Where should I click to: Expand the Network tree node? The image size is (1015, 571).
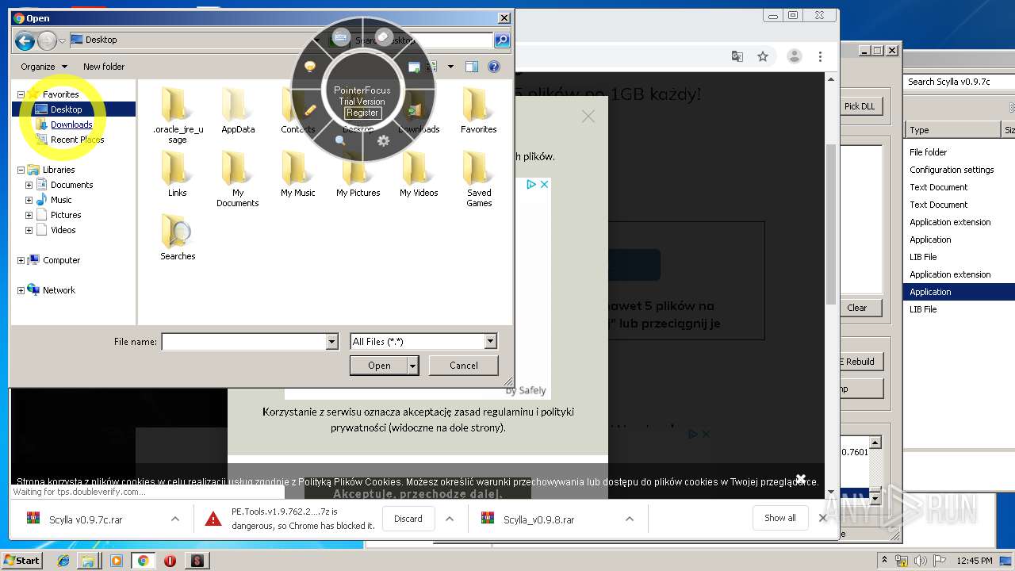(21, 290)
